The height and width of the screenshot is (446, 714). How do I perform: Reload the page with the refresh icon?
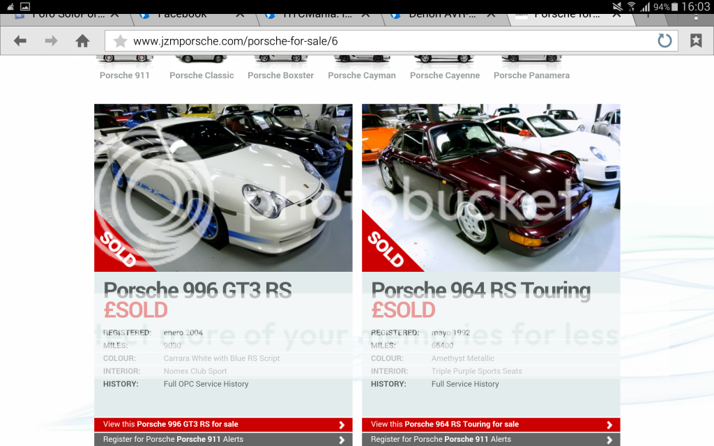click(664, 41)
